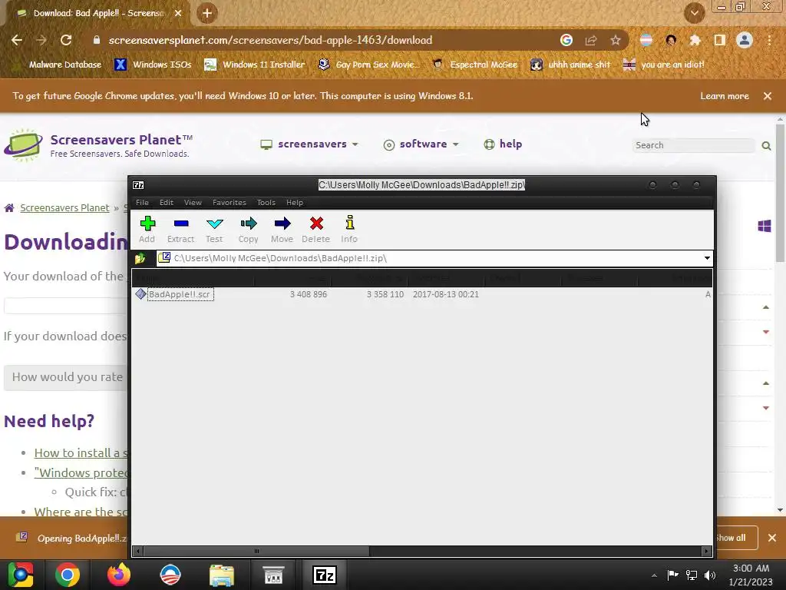This screenshot has height=590, width=786.
Task: Open the 7-Zip Edit menu
Action: [x=167, y=203]
